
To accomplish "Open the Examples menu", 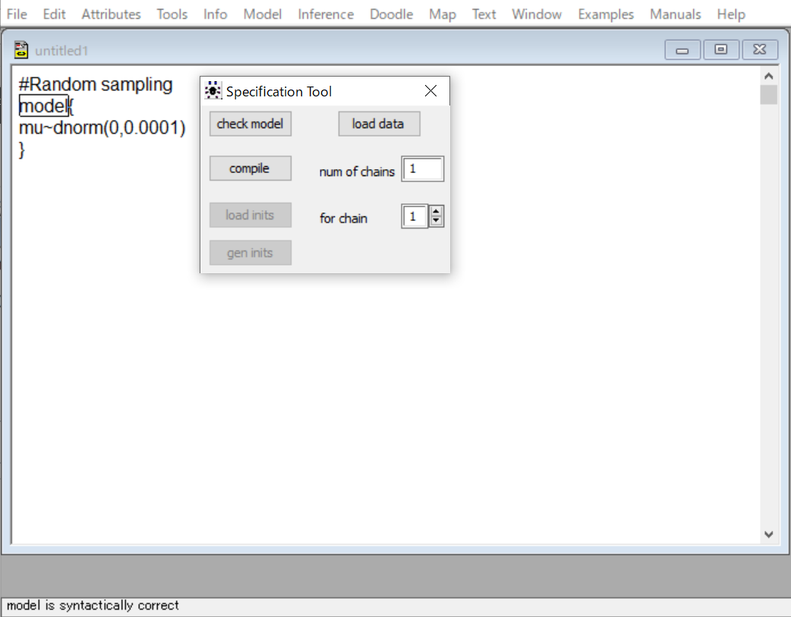I will (x=606, y=14).
